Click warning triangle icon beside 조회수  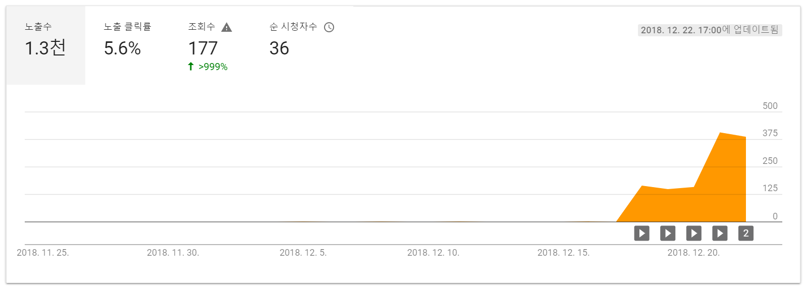click(227, 27)
